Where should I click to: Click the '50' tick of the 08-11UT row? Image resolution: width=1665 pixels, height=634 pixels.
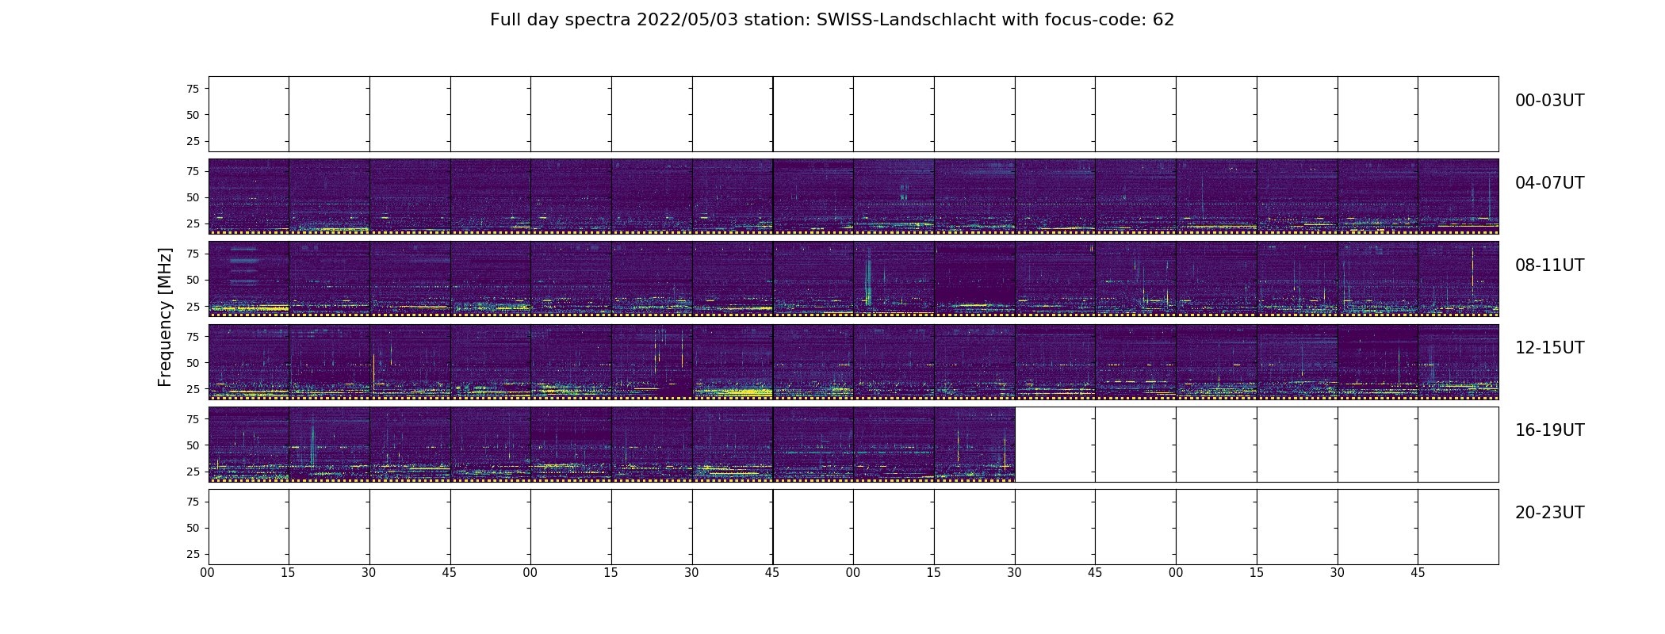pyautogui.click(x=193, y=280)
